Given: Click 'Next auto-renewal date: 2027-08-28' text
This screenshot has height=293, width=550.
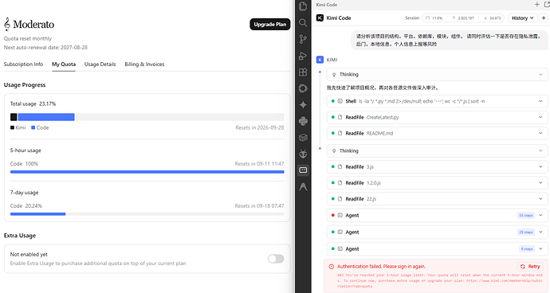Looking at the screenshot, I should click(x=45, y=47).
